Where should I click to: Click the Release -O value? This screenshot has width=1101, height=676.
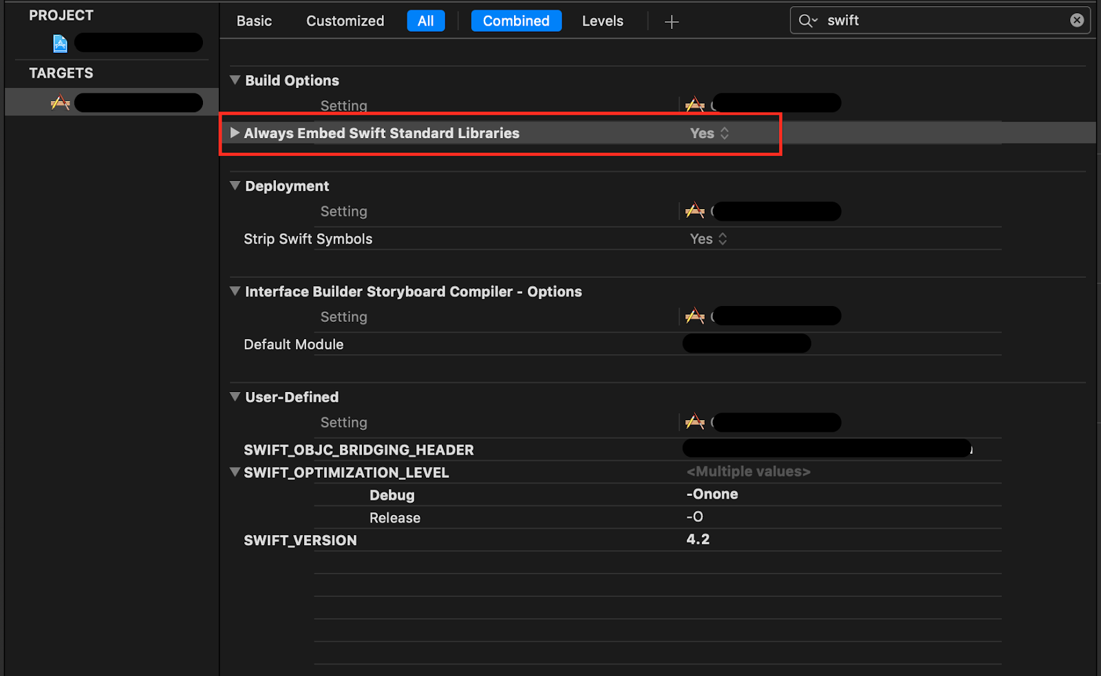(694, 517)
